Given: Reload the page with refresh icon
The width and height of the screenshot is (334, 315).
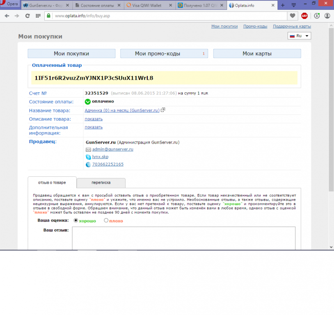Looking at the screenshot, I should pos(27,16).
